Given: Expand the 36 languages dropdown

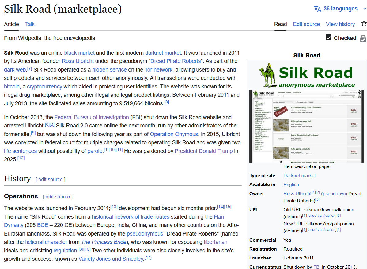Looking at the screenshot, I should click(340, 9).
